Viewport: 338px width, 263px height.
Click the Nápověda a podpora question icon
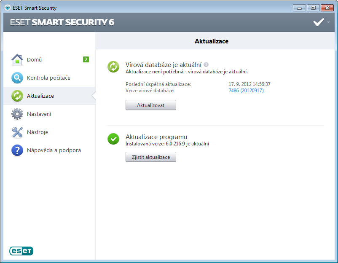tap(17, 150)
